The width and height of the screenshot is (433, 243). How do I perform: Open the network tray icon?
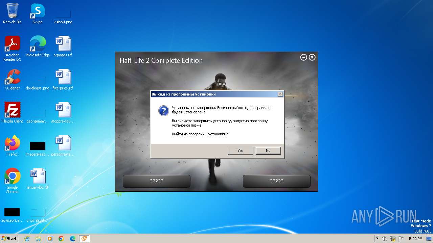393,239
